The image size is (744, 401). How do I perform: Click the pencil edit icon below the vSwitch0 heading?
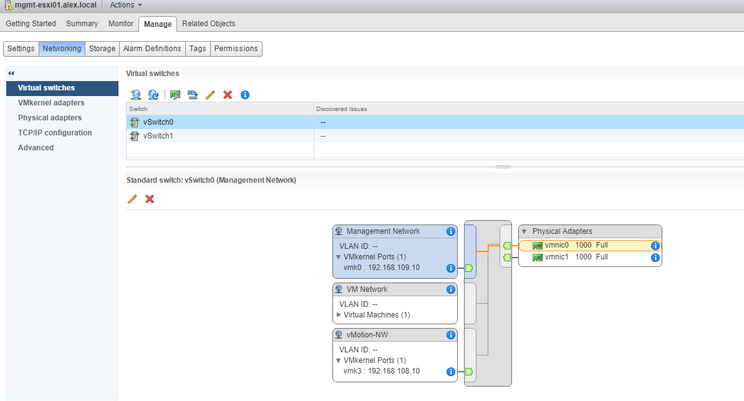[x=132, y=199]
